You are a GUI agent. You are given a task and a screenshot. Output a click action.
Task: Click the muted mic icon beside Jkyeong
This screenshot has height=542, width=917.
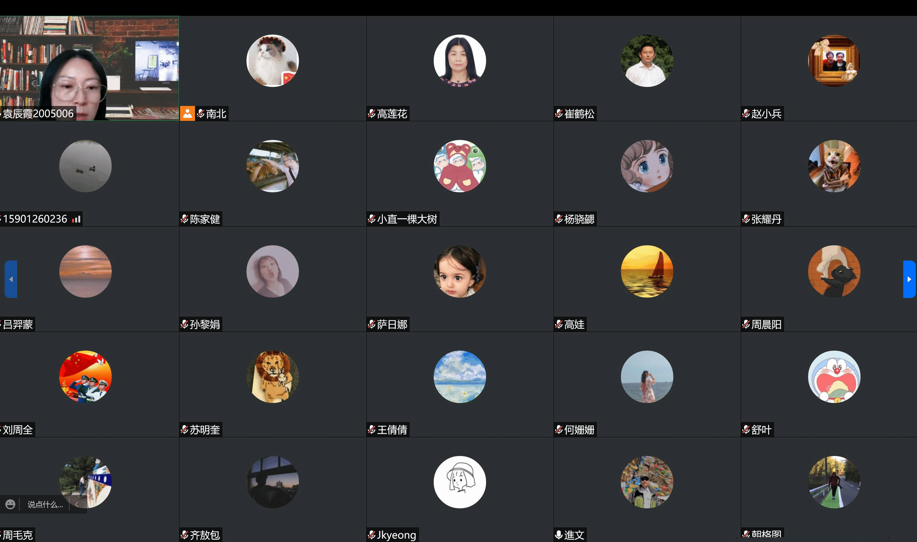pyautogui.click(x=372, y=535)
